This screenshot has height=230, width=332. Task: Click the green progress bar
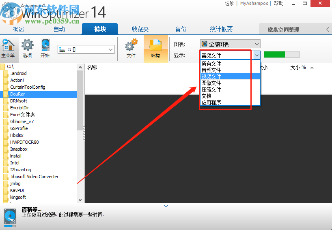[x=282, y=55]
